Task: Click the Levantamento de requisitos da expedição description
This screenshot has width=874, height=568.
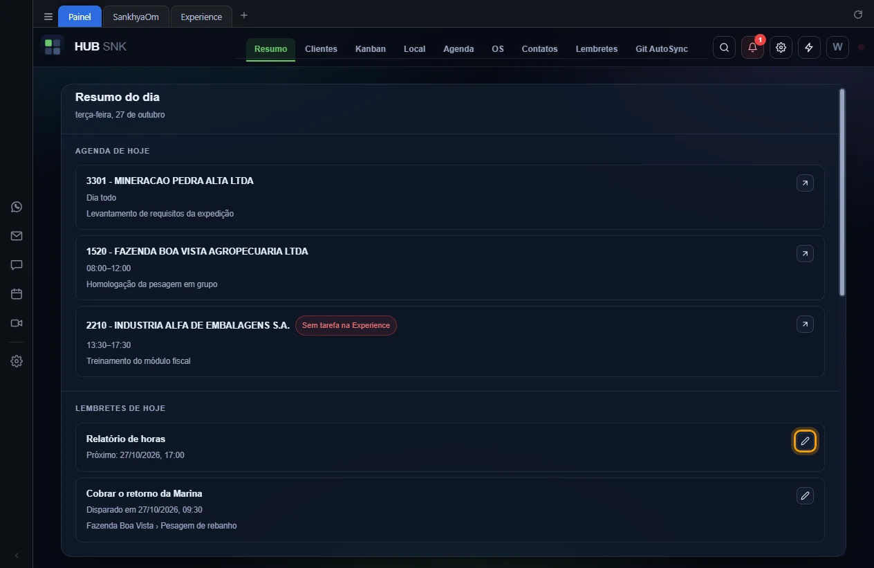Action: 160,214
